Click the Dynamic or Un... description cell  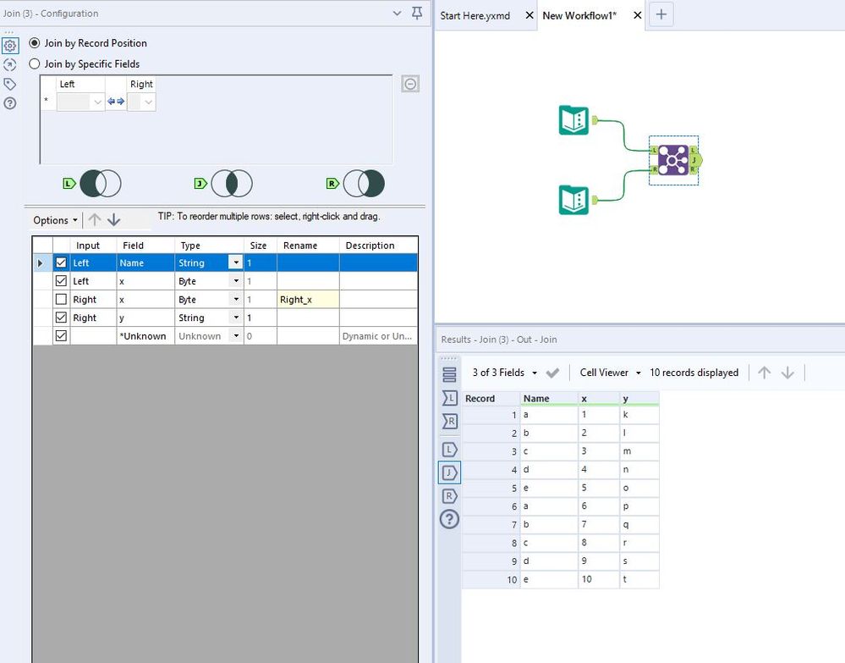(x=378, y=335)
